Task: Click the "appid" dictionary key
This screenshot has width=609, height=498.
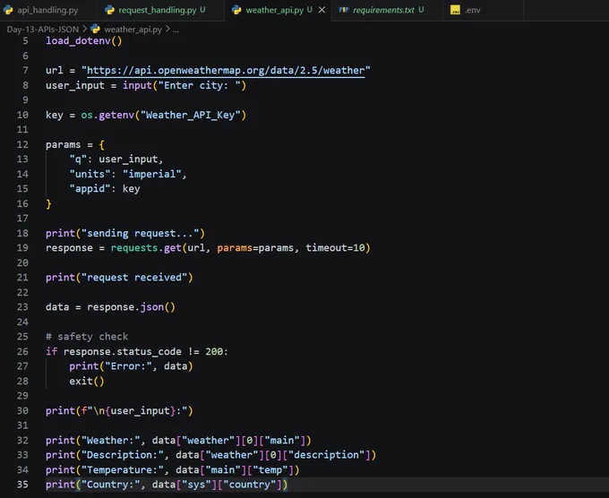Action: (90, 189)
